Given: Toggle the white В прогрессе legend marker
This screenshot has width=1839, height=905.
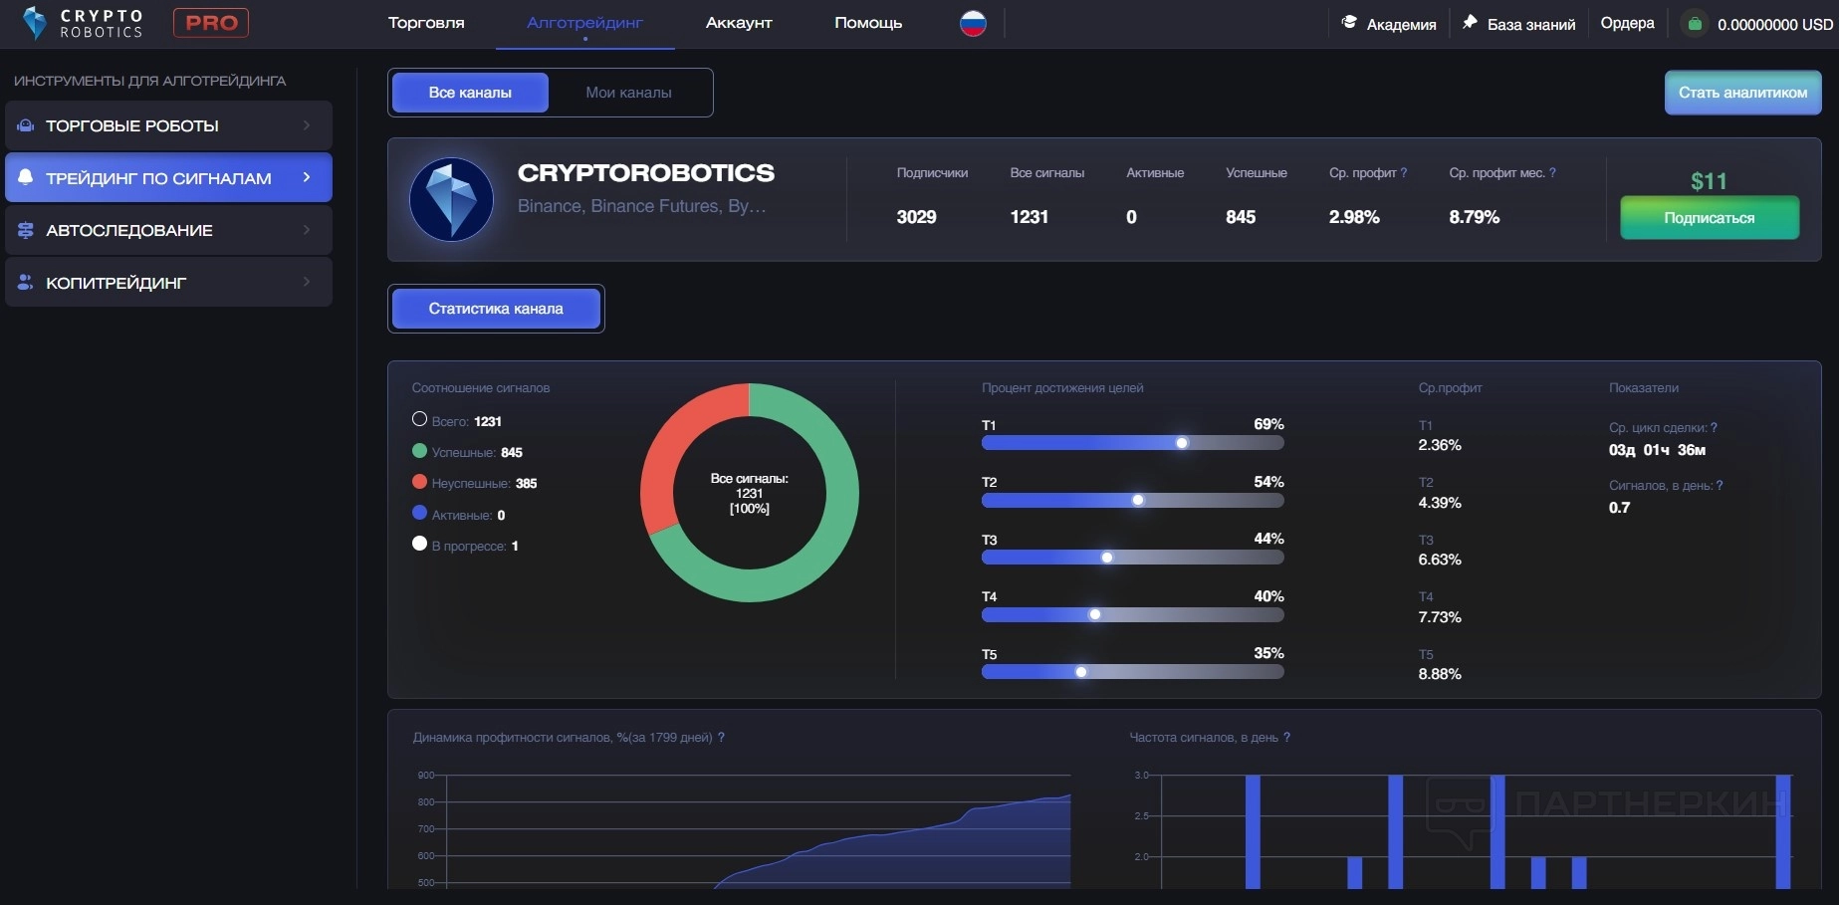Looking at the screenshot, I should [x=419, y=544].
